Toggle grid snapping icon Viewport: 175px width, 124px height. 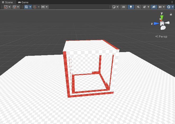click(35, 7)
